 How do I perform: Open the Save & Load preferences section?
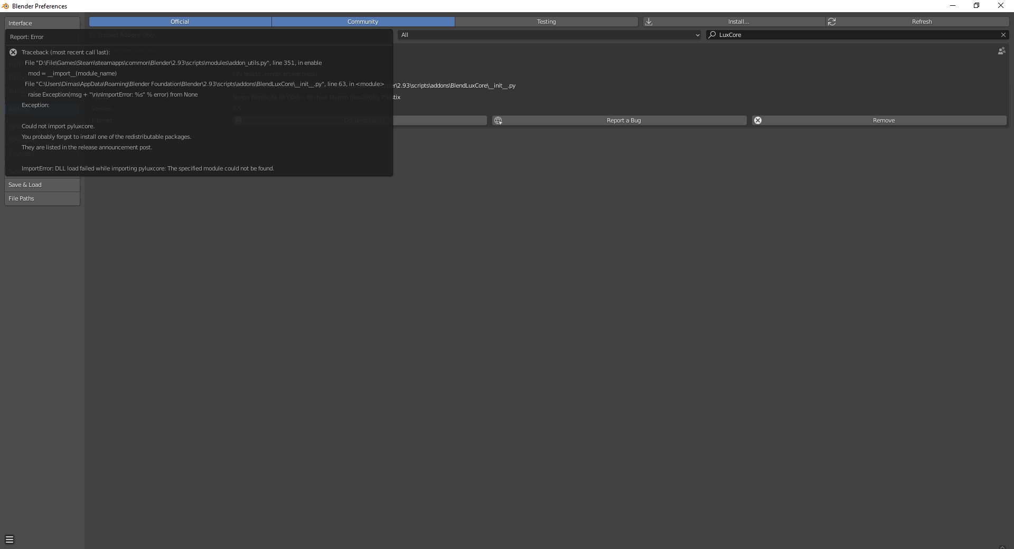coord(42,185)
